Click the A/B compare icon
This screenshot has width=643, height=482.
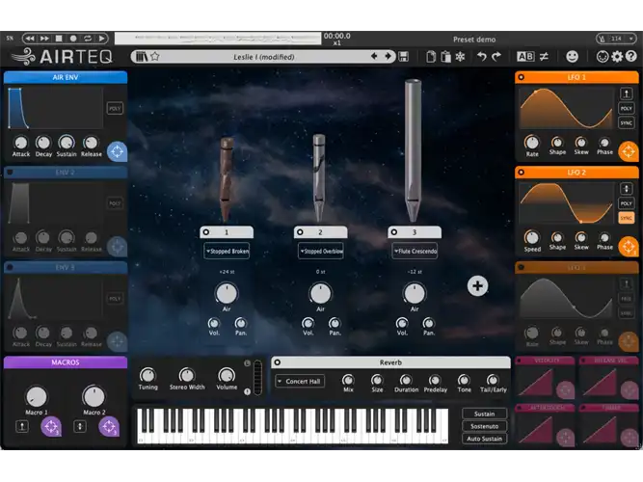pyautogui.click(x=525, y=57)
